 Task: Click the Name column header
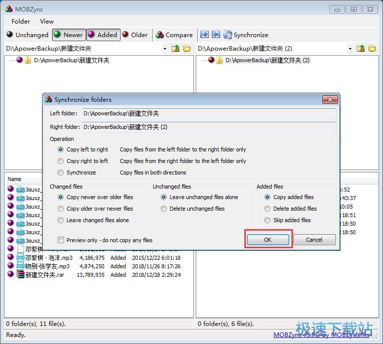click(x=15, y=179)
